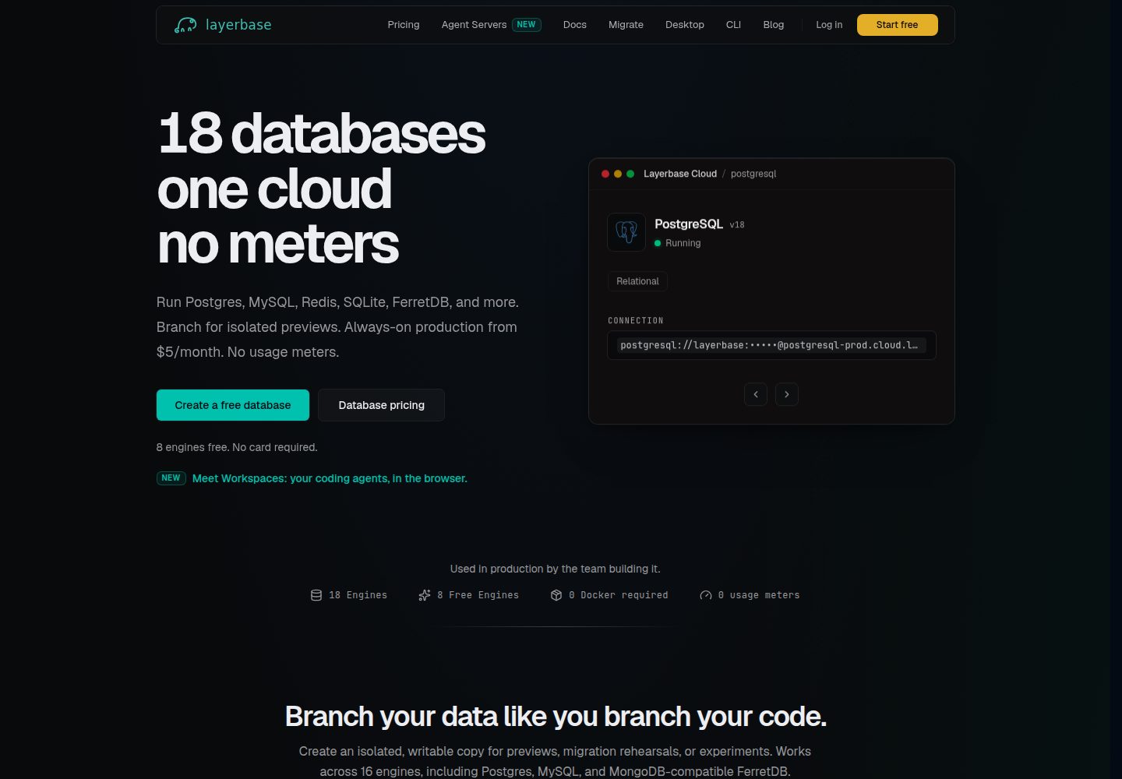Open the Blog nav link
Screen dimensions: 1122x779
click(x=774, y=25)
